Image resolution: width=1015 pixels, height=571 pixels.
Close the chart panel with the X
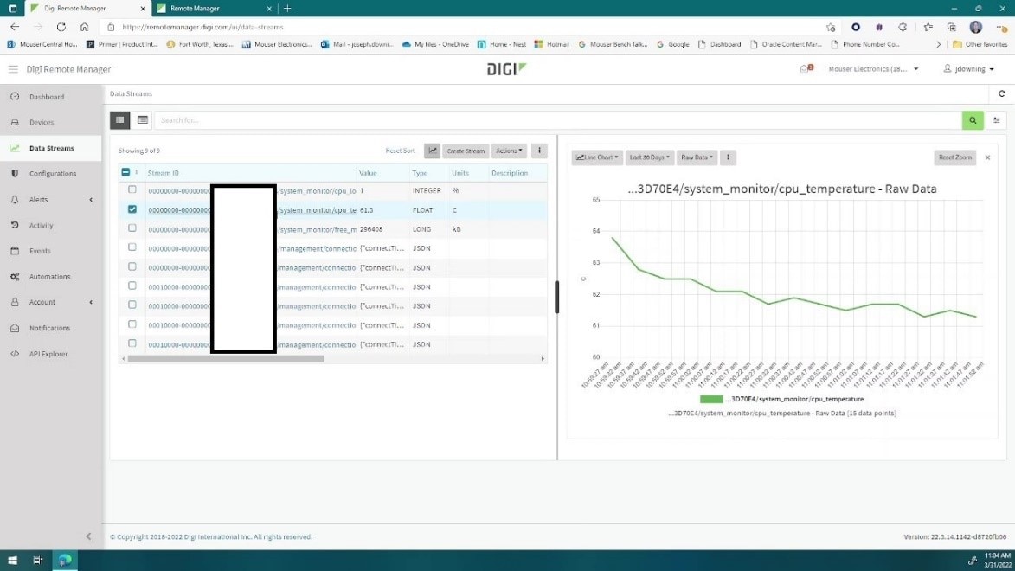point(987,157)
